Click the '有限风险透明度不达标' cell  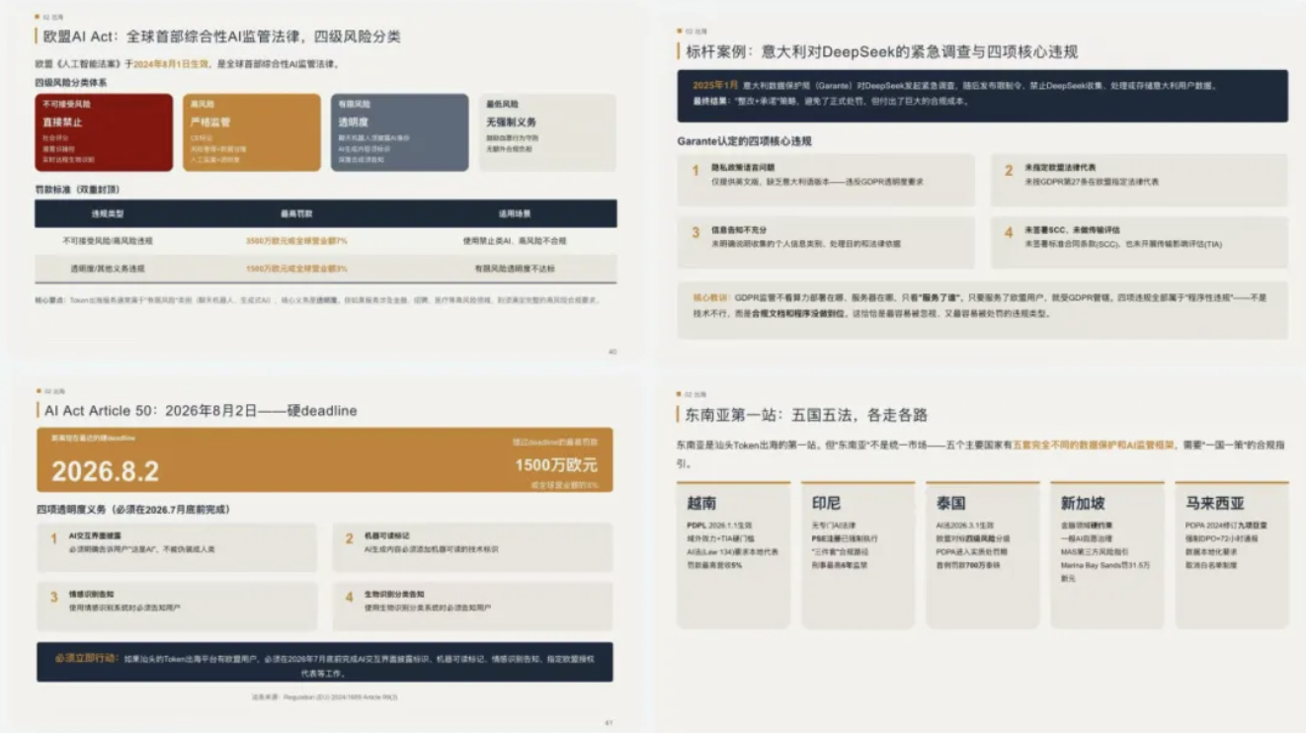click(513, 269)
